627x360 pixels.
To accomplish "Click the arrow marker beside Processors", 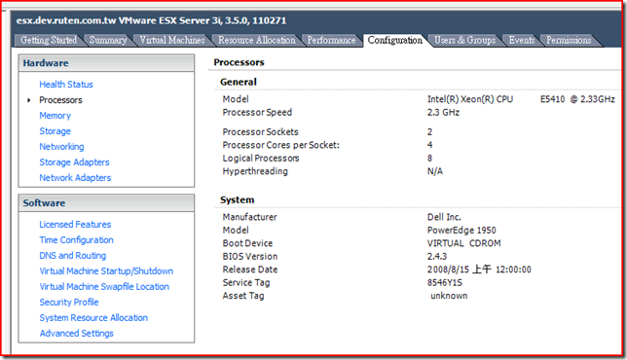I will click(29, 100).
